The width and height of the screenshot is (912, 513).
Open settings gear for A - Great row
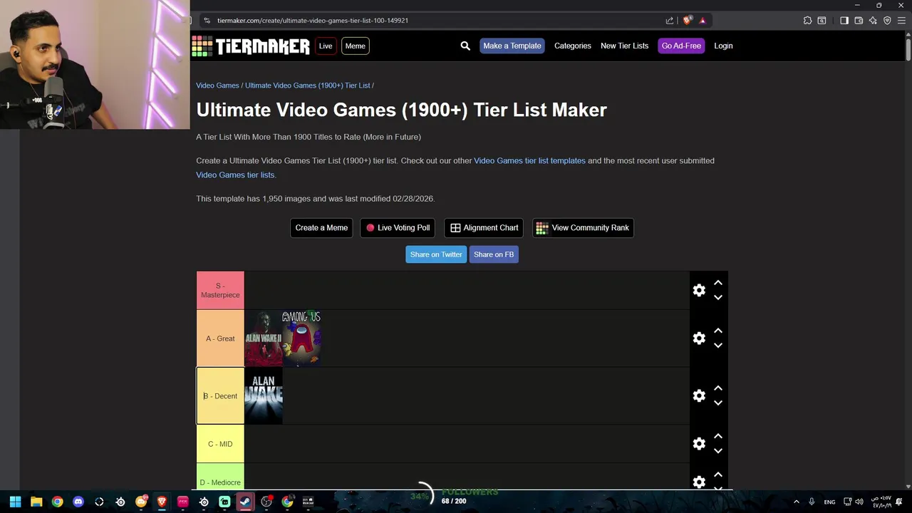pyautogui.click(x=699, y=338)
